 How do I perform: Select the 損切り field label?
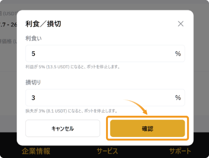[x=33, y=82]
